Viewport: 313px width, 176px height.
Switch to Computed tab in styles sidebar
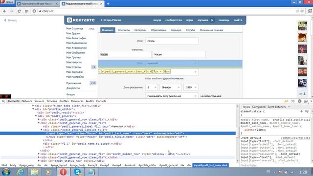pyautogui.click(x=259, y=107)
